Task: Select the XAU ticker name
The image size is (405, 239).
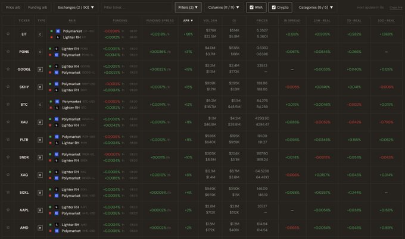Action: click(24, 122)
